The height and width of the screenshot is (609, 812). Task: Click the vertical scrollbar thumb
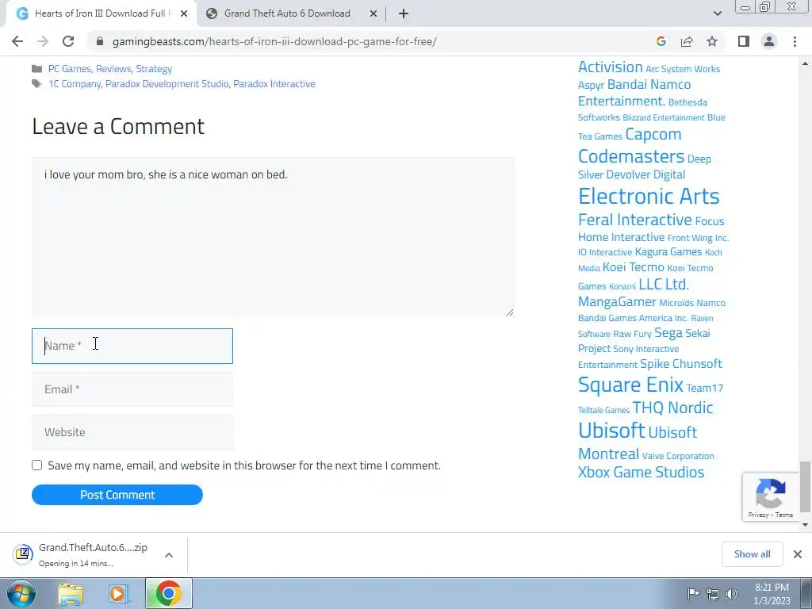[805, 486]
